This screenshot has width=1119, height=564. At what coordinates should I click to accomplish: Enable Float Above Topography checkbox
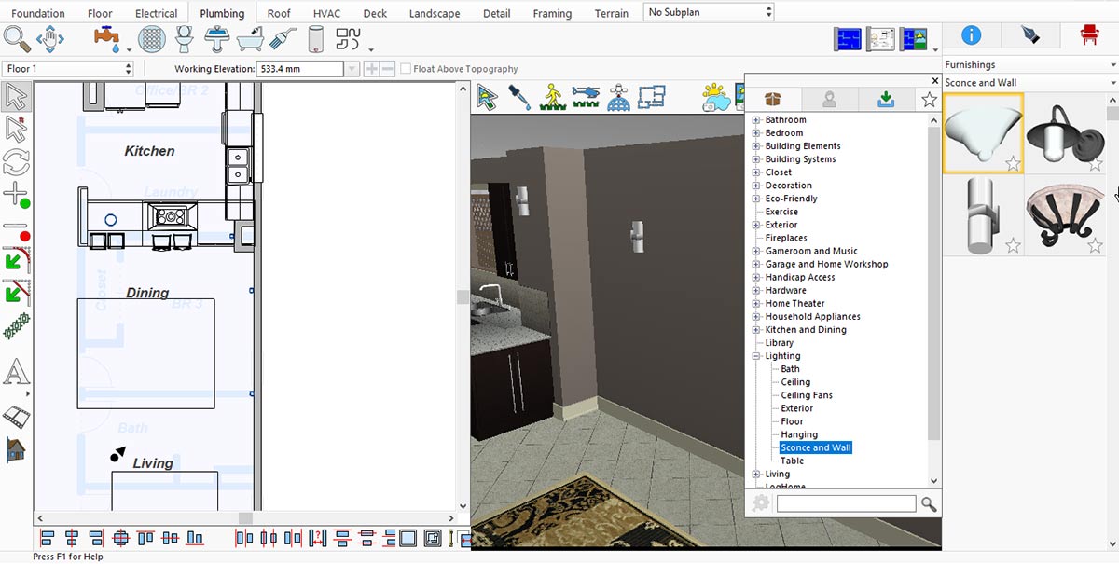[x=406, y=69]
